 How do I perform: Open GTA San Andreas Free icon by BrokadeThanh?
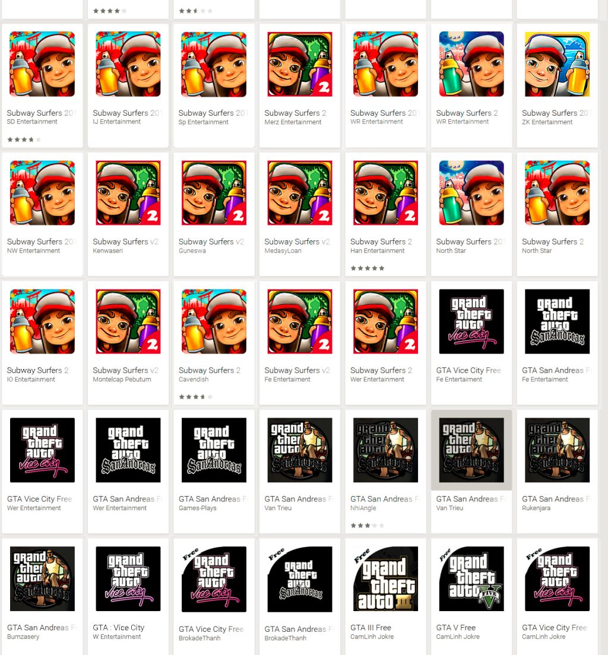click(x=300, y=578)
